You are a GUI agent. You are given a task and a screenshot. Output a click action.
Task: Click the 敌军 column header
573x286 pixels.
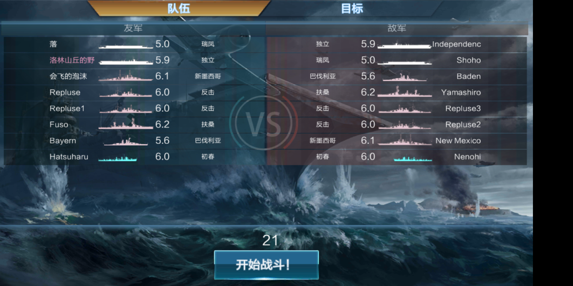397,28
